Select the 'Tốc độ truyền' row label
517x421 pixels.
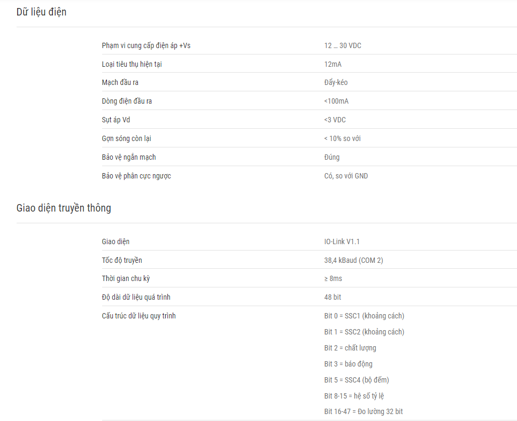(122, 260)
